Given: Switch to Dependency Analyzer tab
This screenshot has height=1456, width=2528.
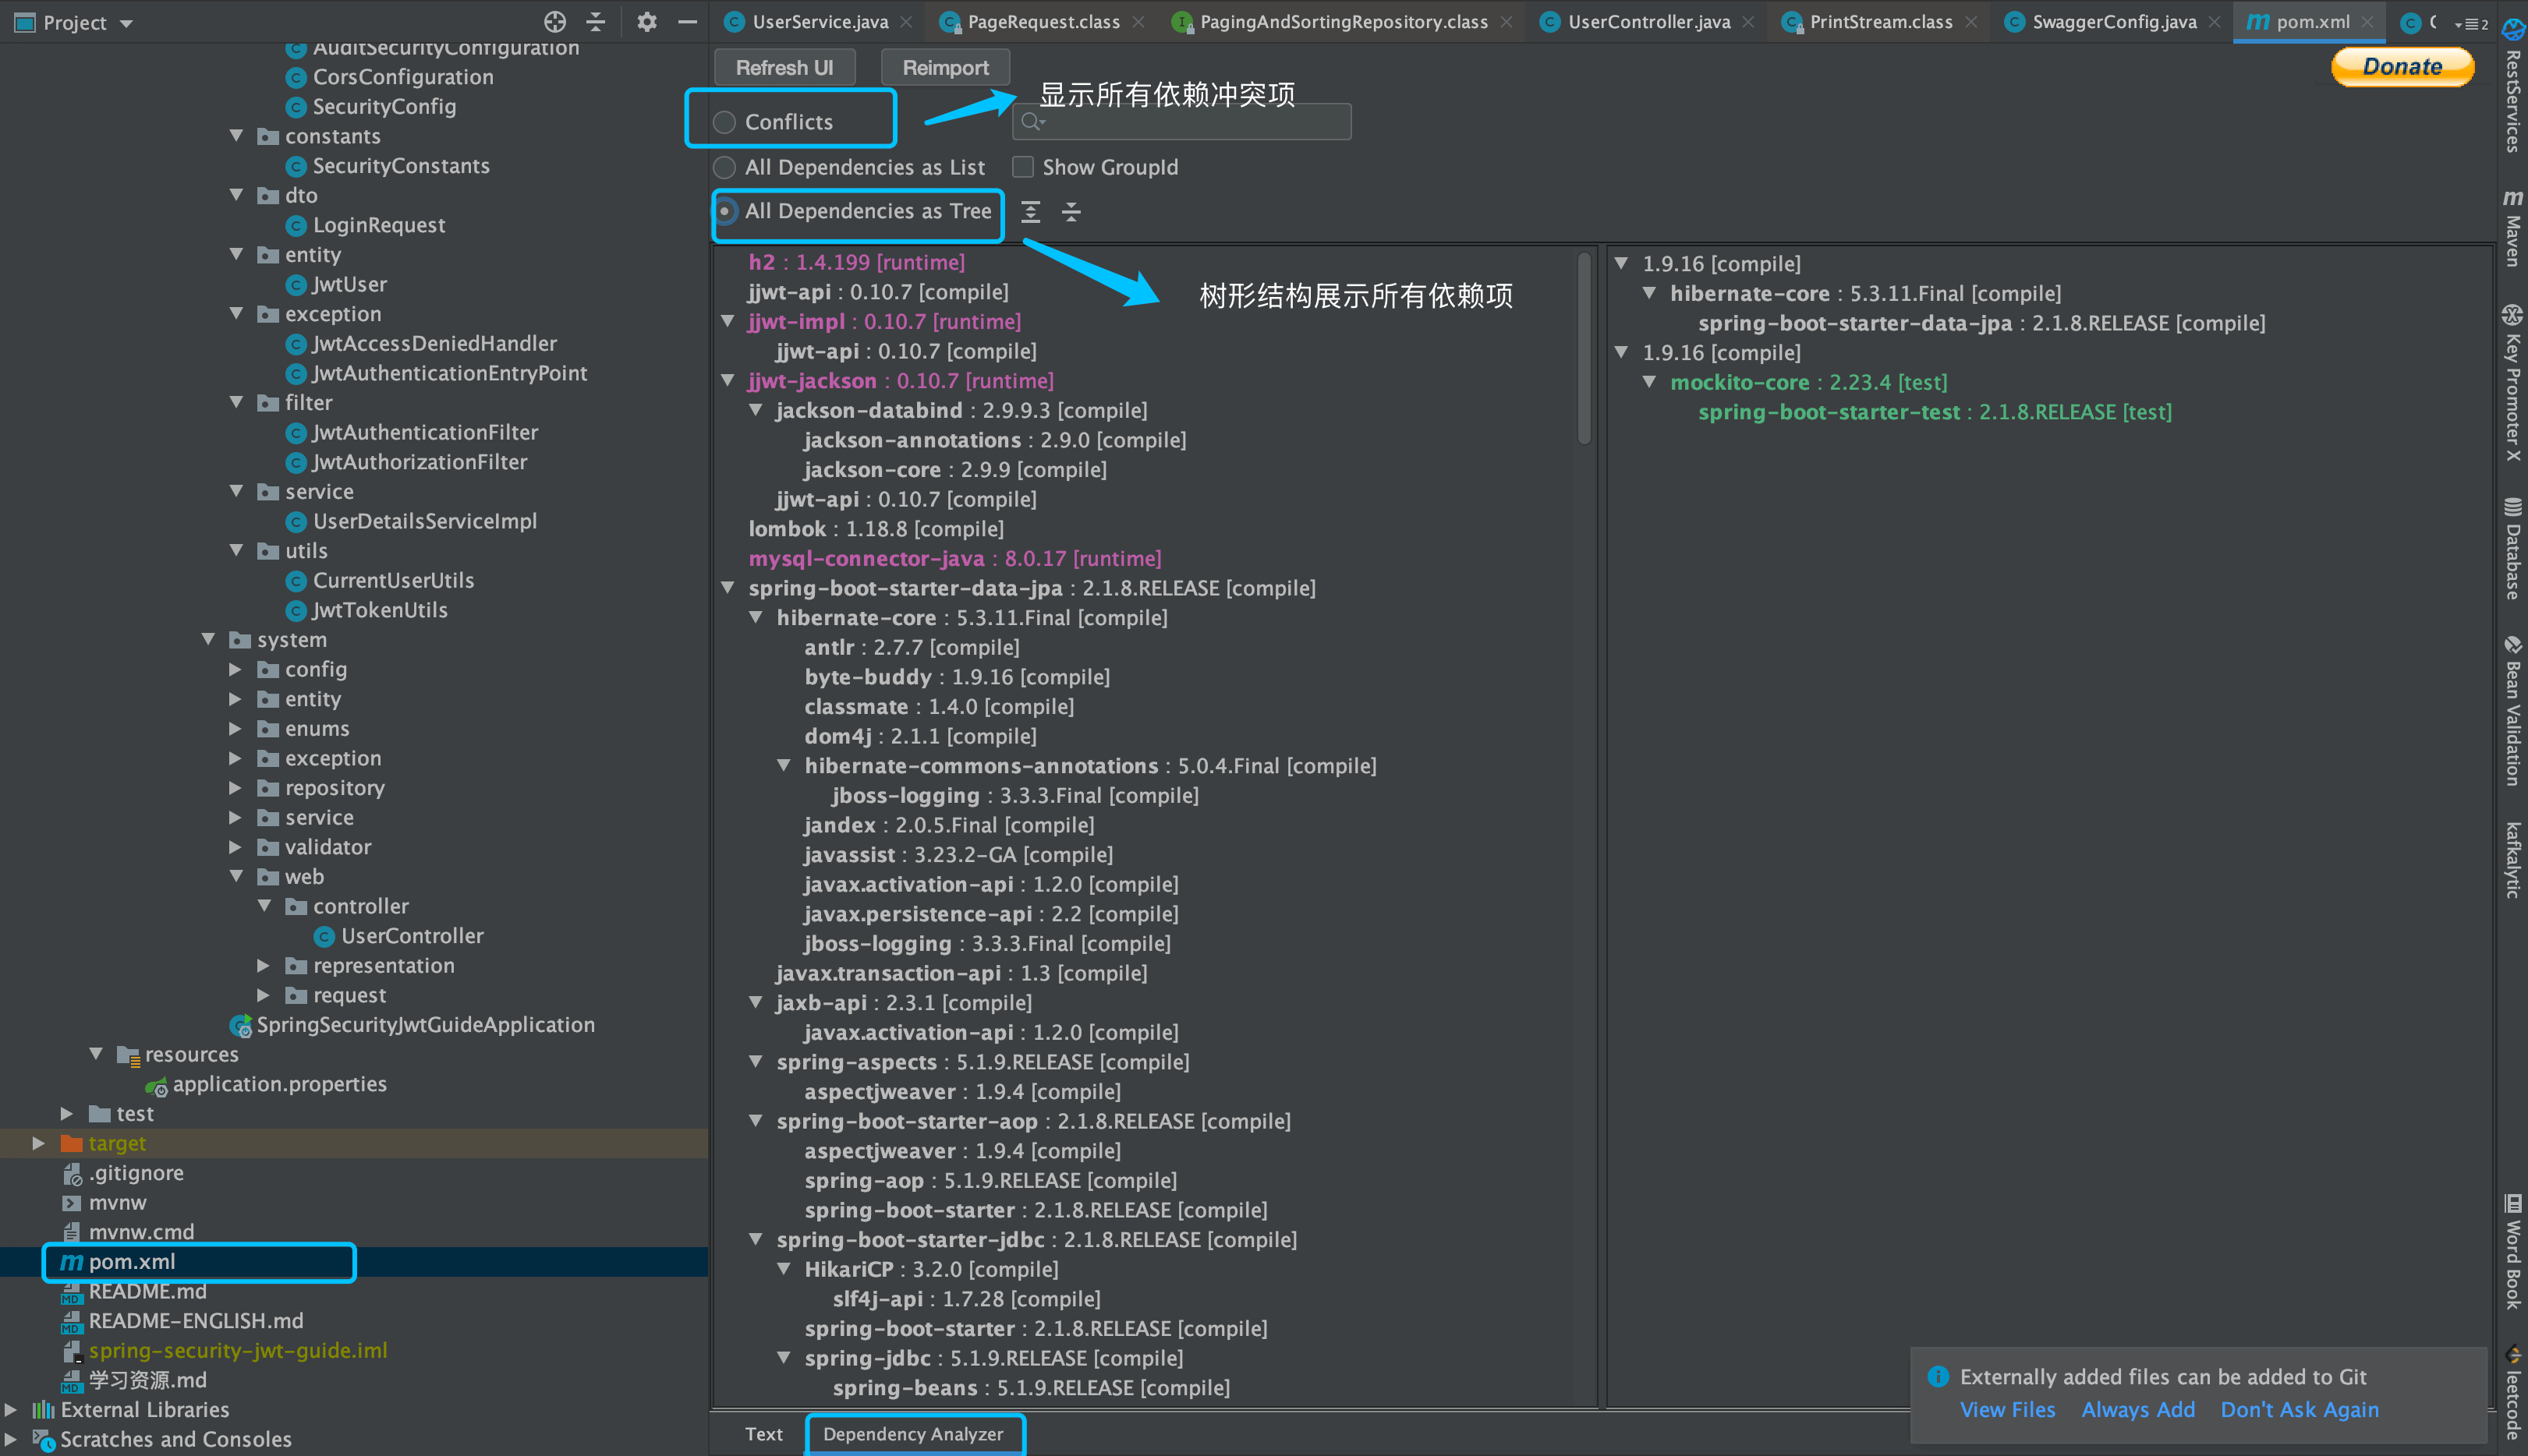Looking at the screenshot, I should [912, 1434].
